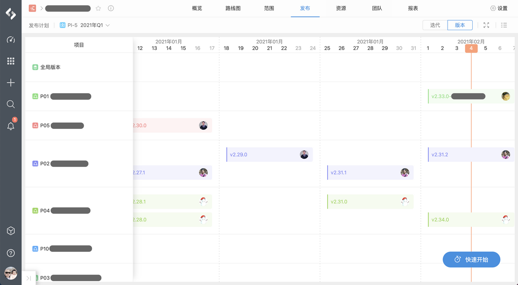Toggle fullscreen view icon
This screenshot has height=285, width=518.
click(486, 25)
